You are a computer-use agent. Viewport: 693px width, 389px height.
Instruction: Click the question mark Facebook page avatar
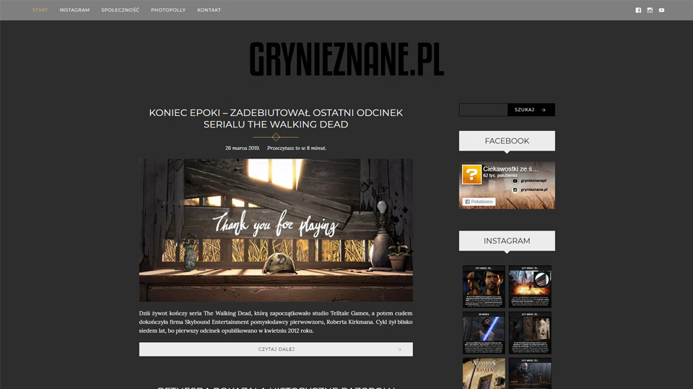[471, 174]
